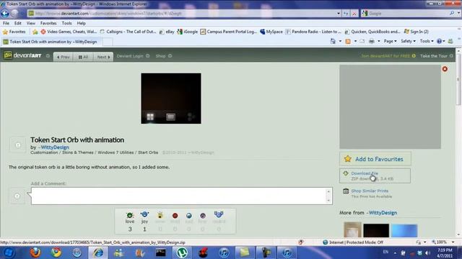This screenshot has height=259, width=462.
Task: Open the Windows Start orb
Action: pyautogui.click(x=9, y=253)
